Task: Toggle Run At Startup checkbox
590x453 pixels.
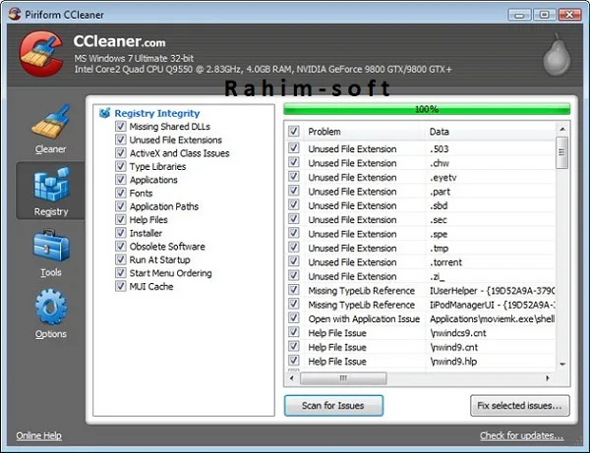Action: pyautogui.click(x=120, y=259)
